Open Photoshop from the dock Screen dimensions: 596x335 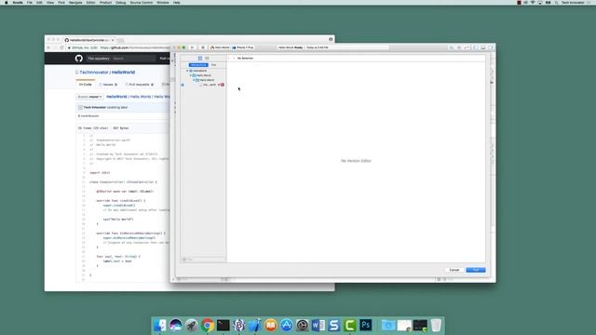(366, 325)
